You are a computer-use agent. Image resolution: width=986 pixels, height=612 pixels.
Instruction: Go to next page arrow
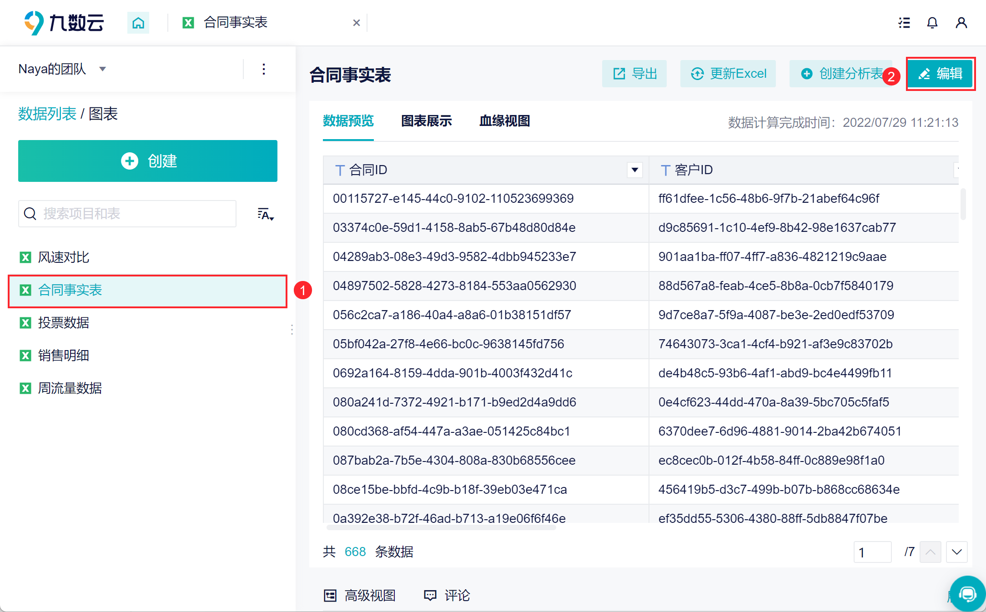(956, 552)
